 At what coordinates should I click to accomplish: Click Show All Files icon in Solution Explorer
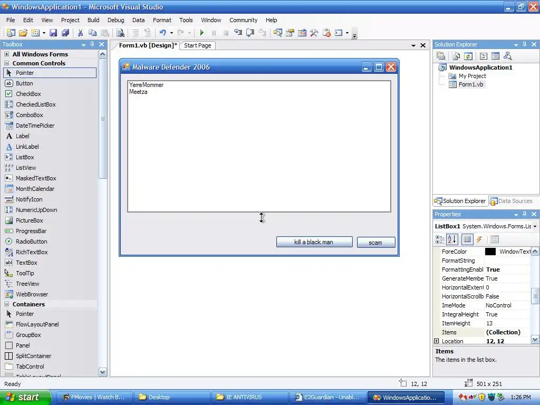point(456,56)
